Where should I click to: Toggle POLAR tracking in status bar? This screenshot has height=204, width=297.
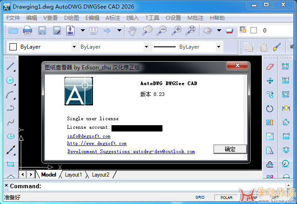point(226,198)
